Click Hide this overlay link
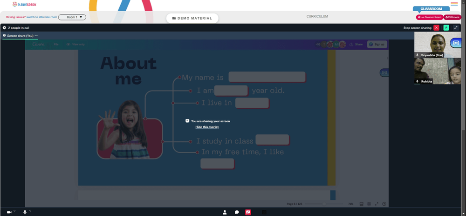 coord(207,127)
